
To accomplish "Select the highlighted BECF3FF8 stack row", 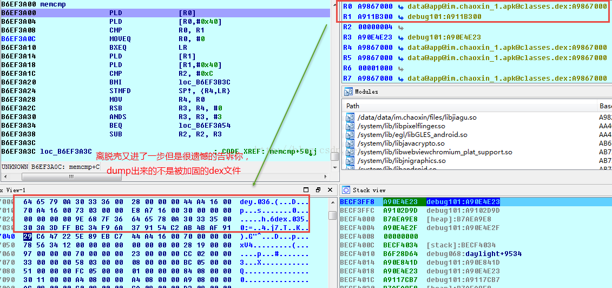I will pos(476,202).
